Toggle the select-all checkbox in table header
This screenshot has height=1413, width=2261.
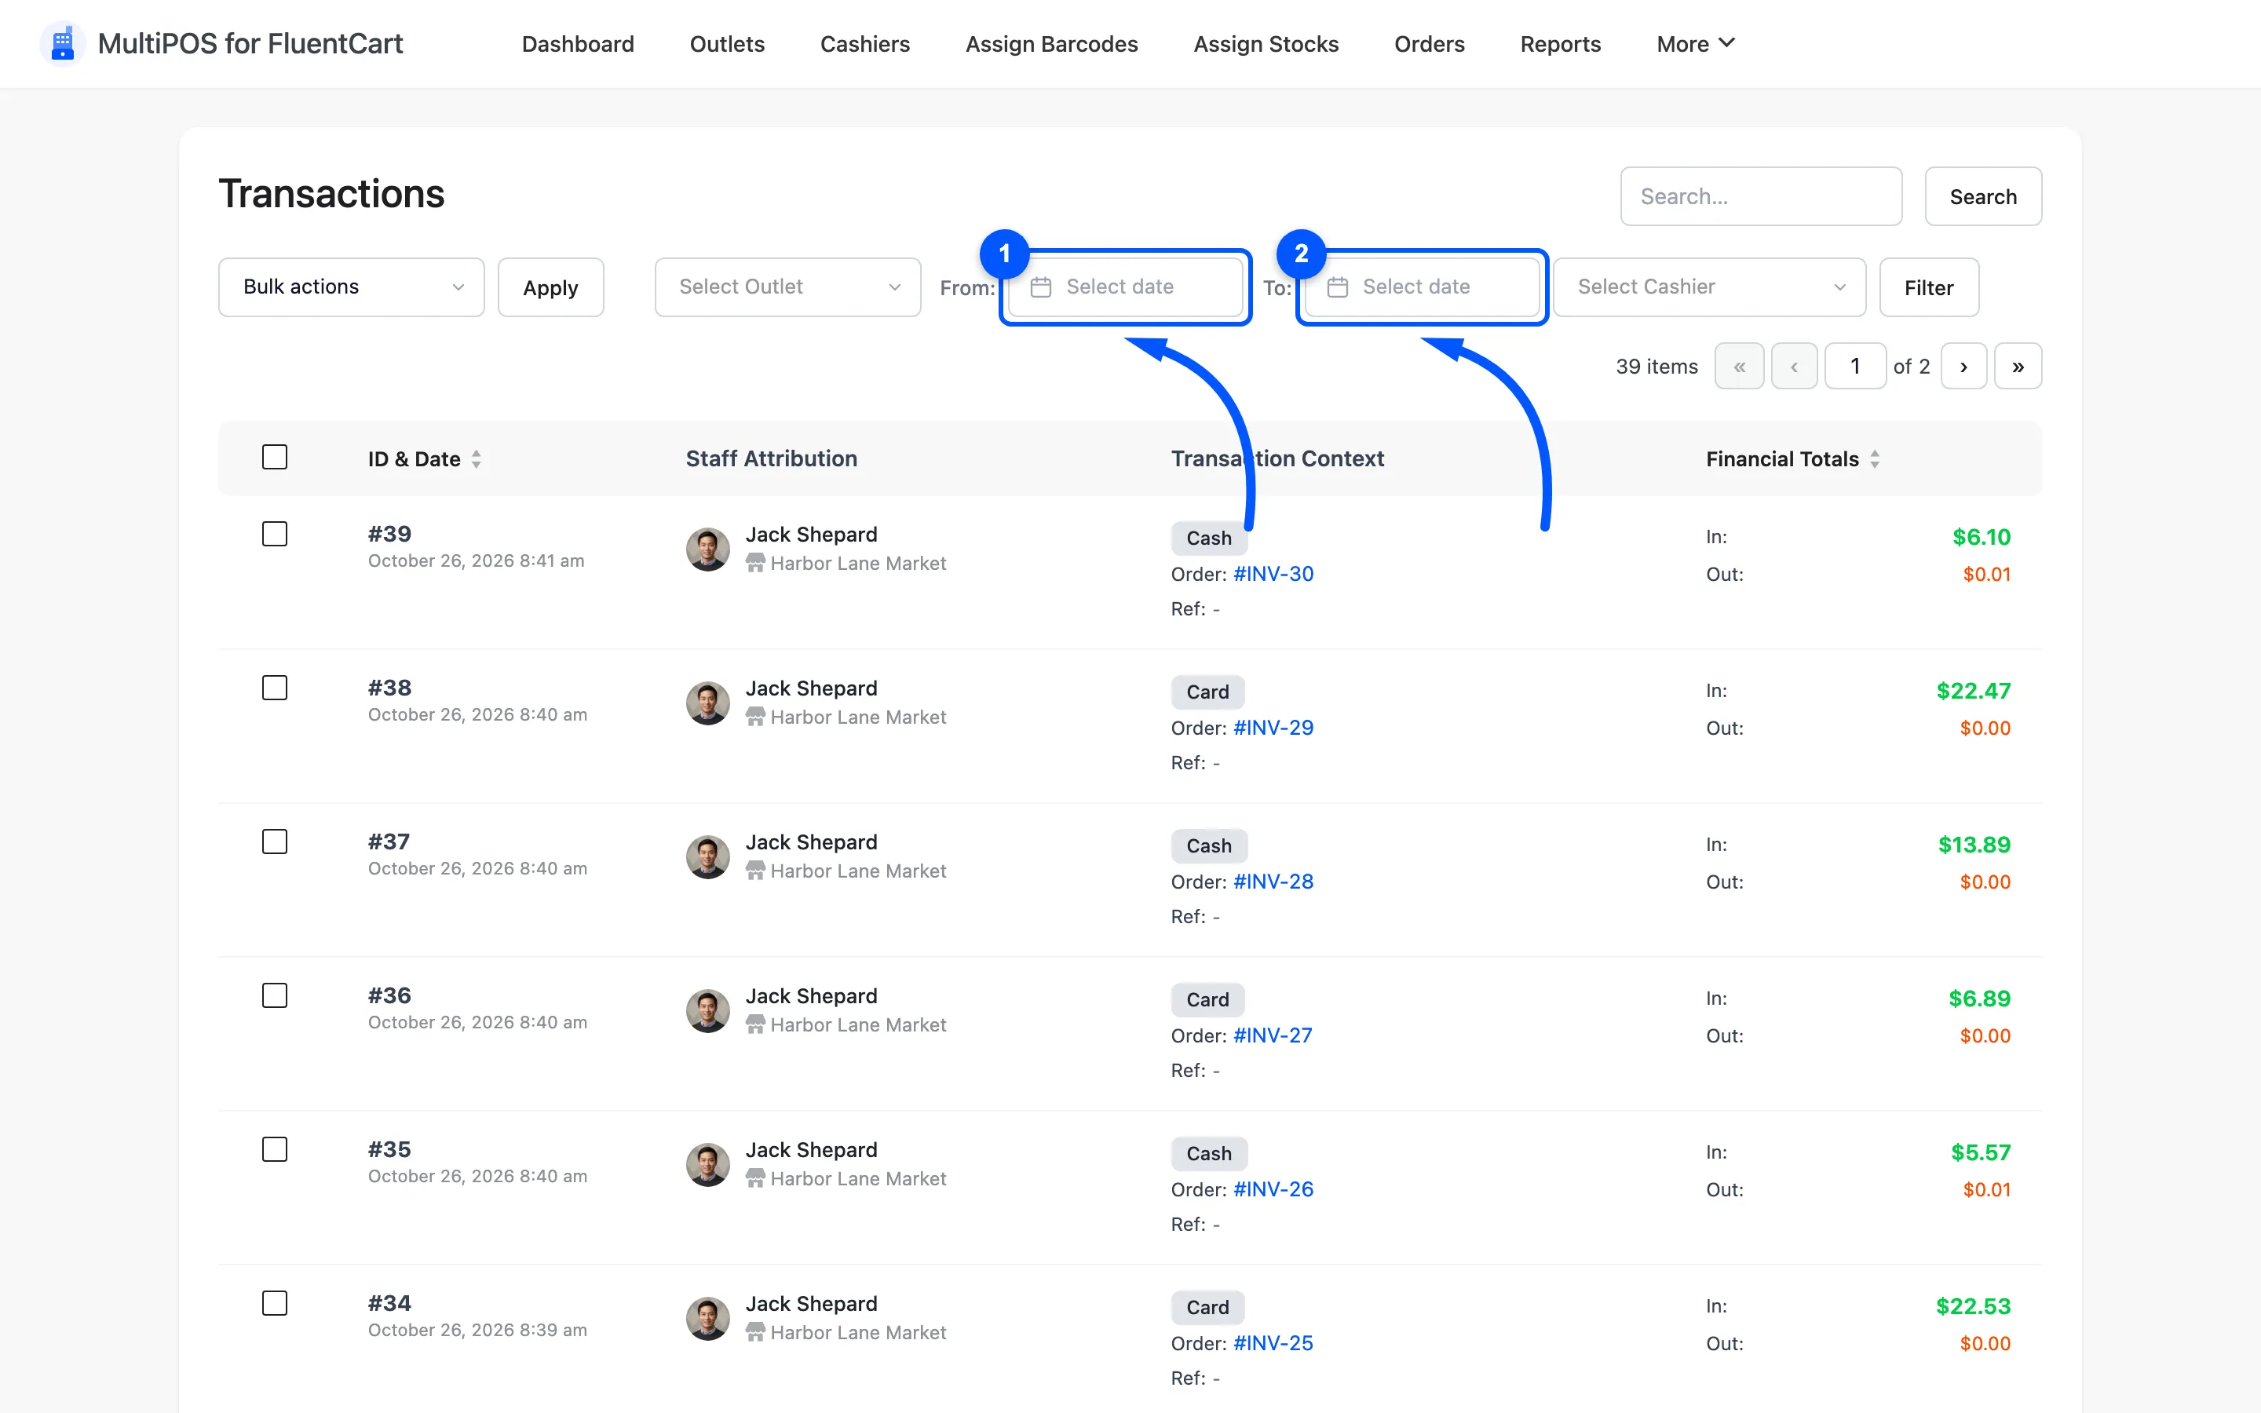(x=275, y=457)
